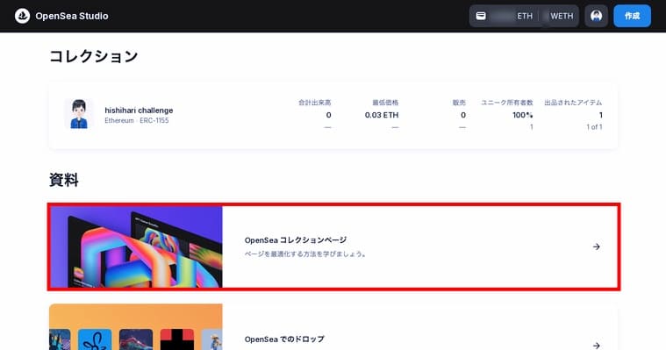666x350 pixels.
Task: Click the 100% unique owners value
Action: tap(522, 115)
